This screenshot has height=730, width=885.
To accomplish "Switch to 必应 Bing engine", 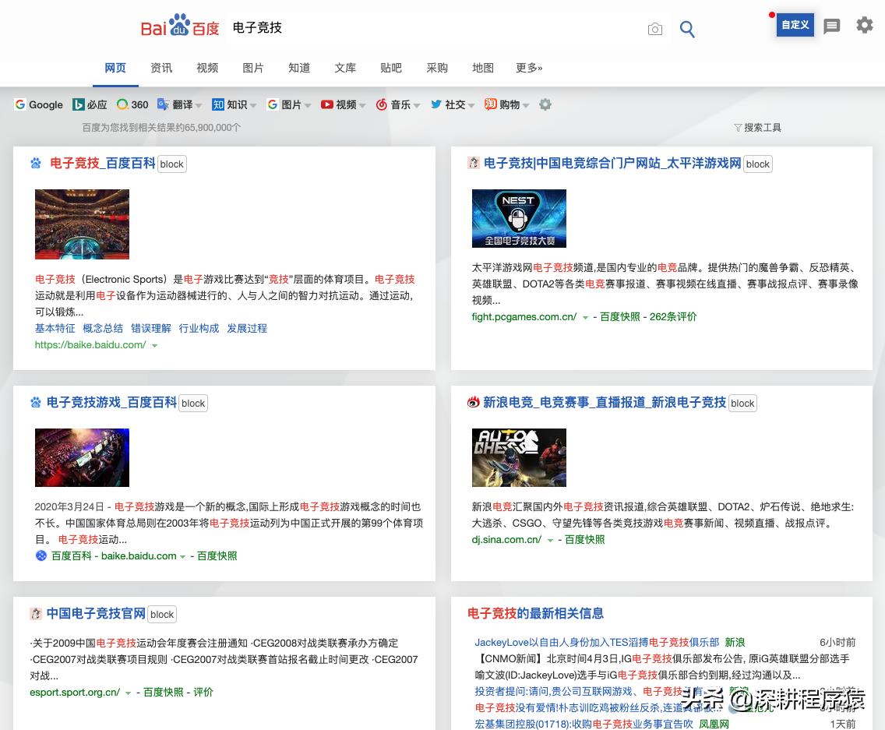I will click(x=90, y=104).
